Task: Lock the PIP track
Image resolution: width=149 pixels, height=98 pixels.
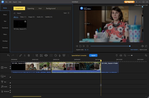Action: 10,77
